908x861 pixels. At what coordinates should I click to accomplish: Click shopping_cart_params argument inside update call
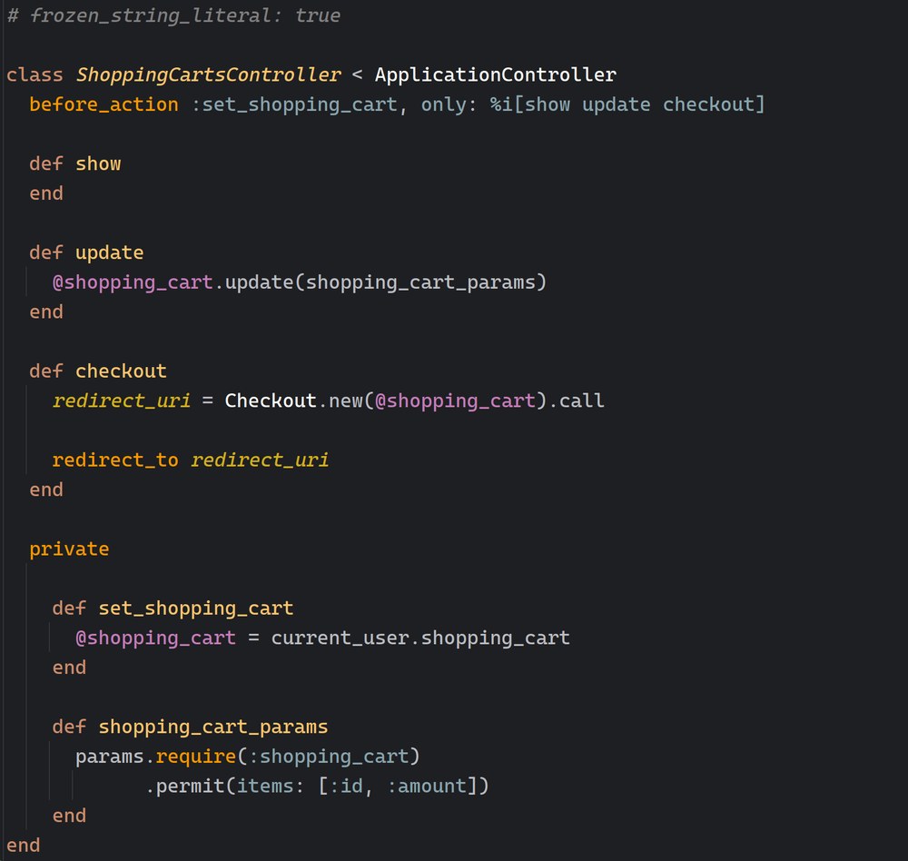click(x=421, y=282)
